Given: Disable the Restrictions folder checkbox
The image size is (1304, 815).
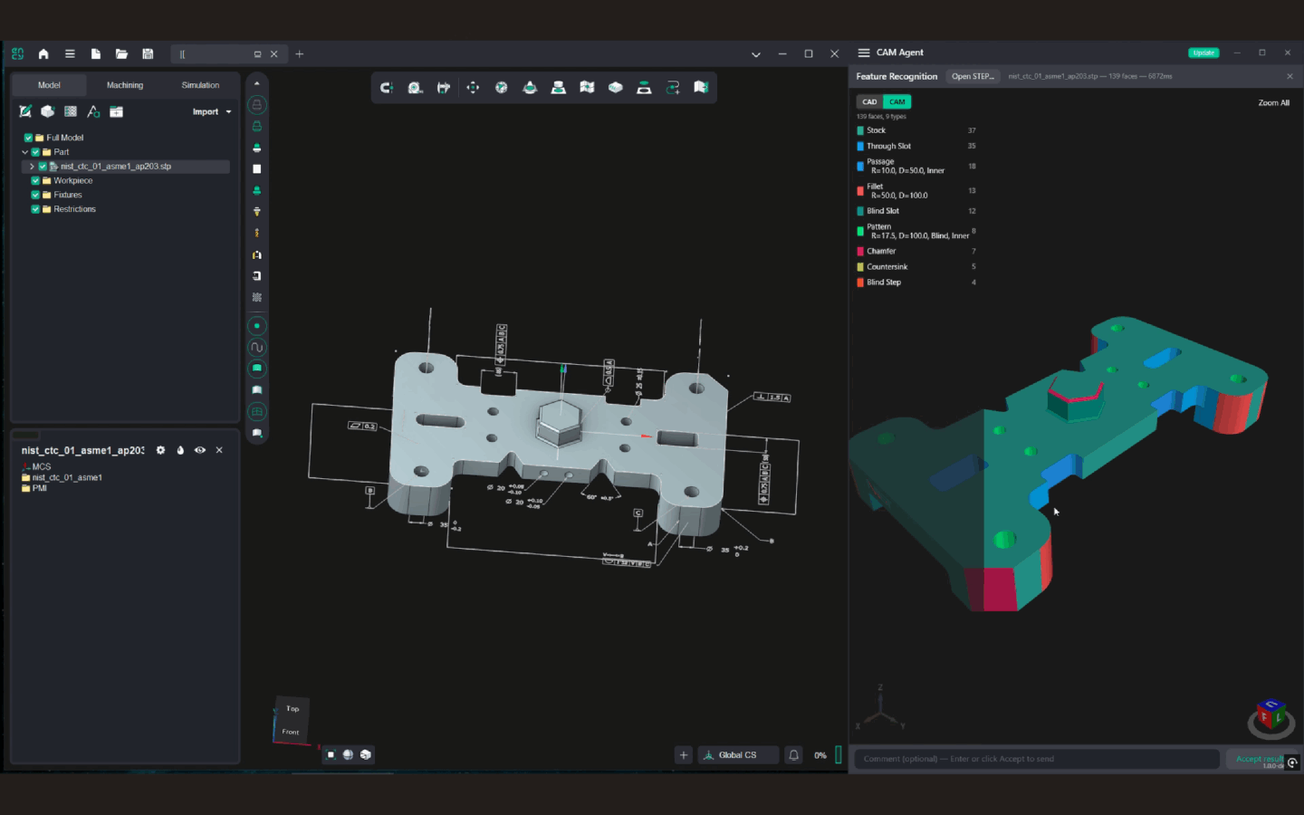Looking at the screenshot, I should pos(35,209).
